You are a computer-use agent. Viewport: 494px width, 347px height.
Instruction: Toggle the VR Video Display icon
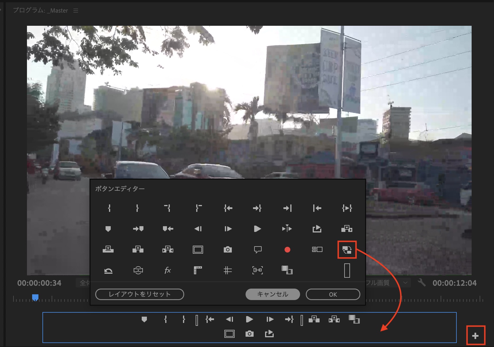138,270
